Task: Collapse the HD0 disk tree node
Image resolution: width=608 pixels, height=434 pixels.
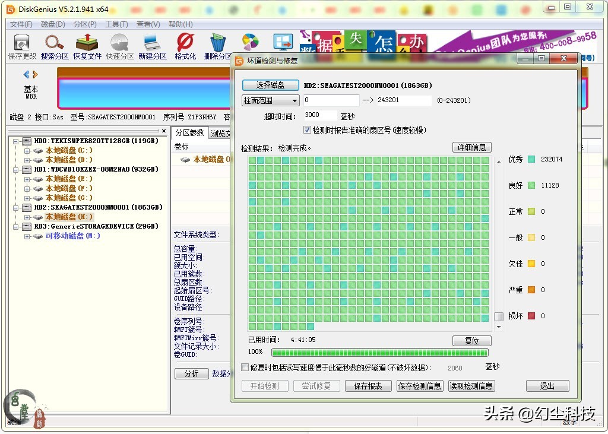Action: pos(16,141)
